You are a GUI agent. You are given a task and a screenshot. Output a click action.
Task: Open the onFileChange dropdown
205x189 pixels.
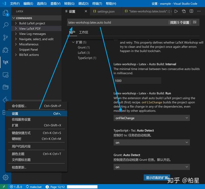[152, 118]
